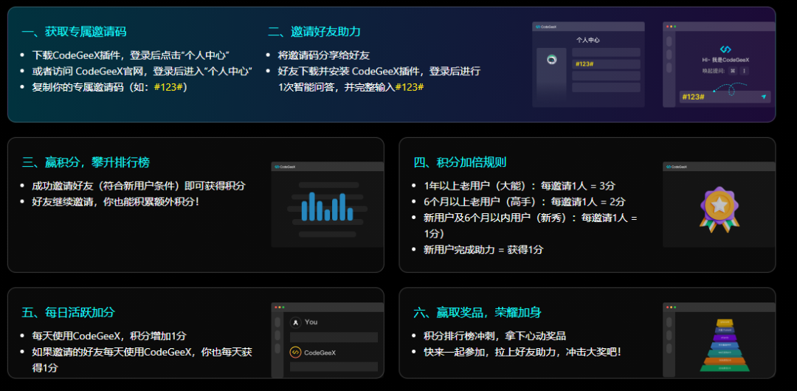Click bullet 如果邀请的好友每天使用CodeGeeX
The image size is (797, 391).
142,359
